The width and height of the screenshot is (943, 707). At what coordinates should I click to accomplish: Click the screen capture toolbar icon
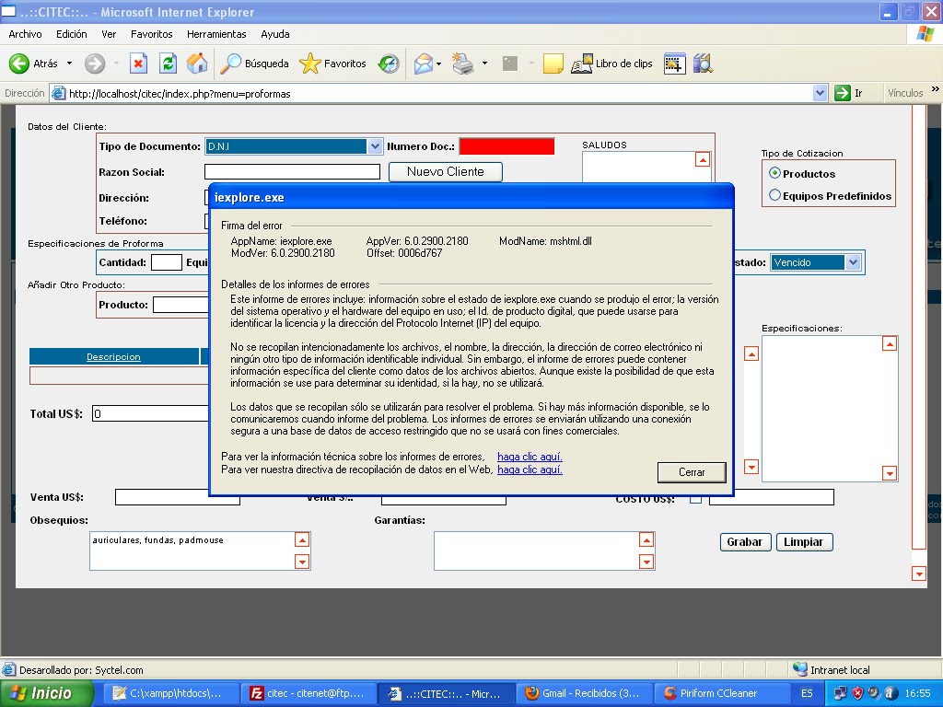(x=674, y=64)
